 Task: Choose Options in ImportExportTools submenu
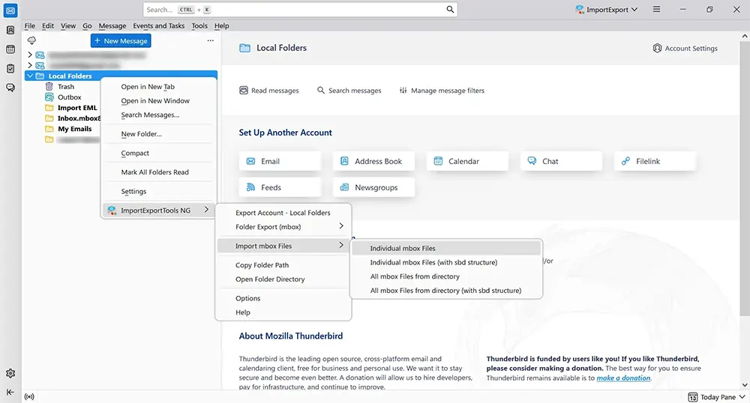283,298
